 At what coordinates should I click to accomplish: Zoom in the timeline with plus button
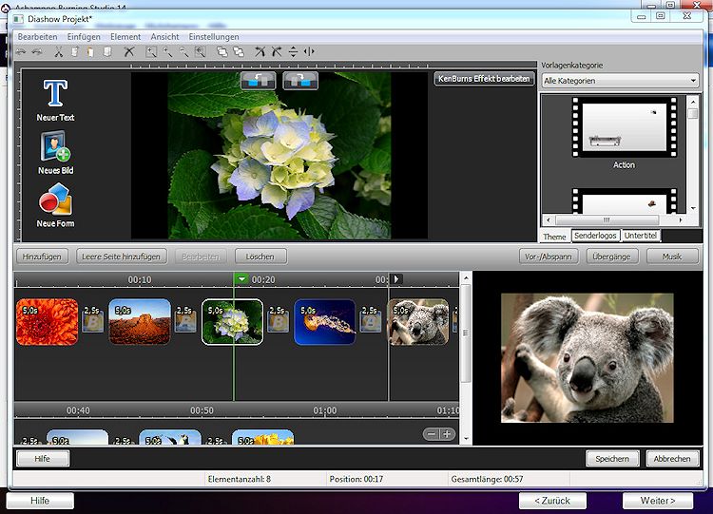pos(447,434)
